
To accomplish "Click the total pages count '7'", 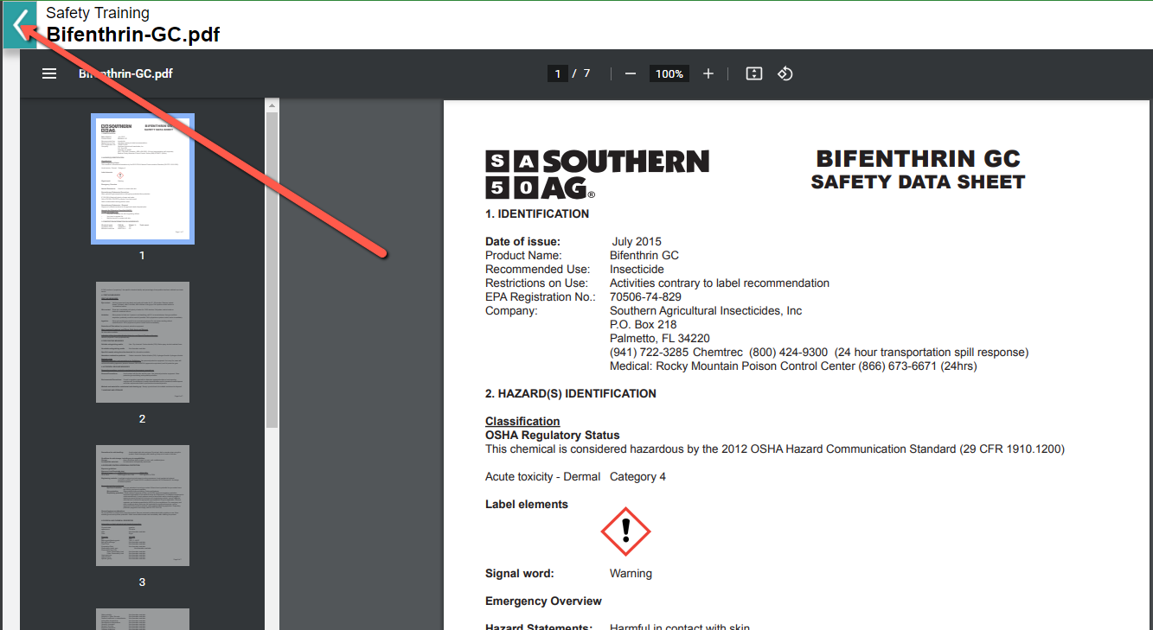I will point(586,73).
